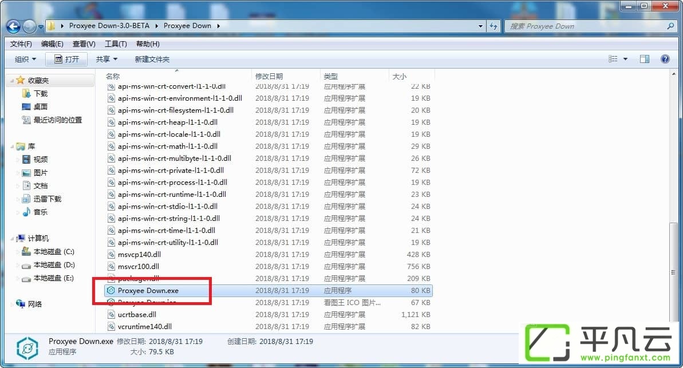
Task: Open the 共享 dropdown in toolbar
Action: point(106,59)
